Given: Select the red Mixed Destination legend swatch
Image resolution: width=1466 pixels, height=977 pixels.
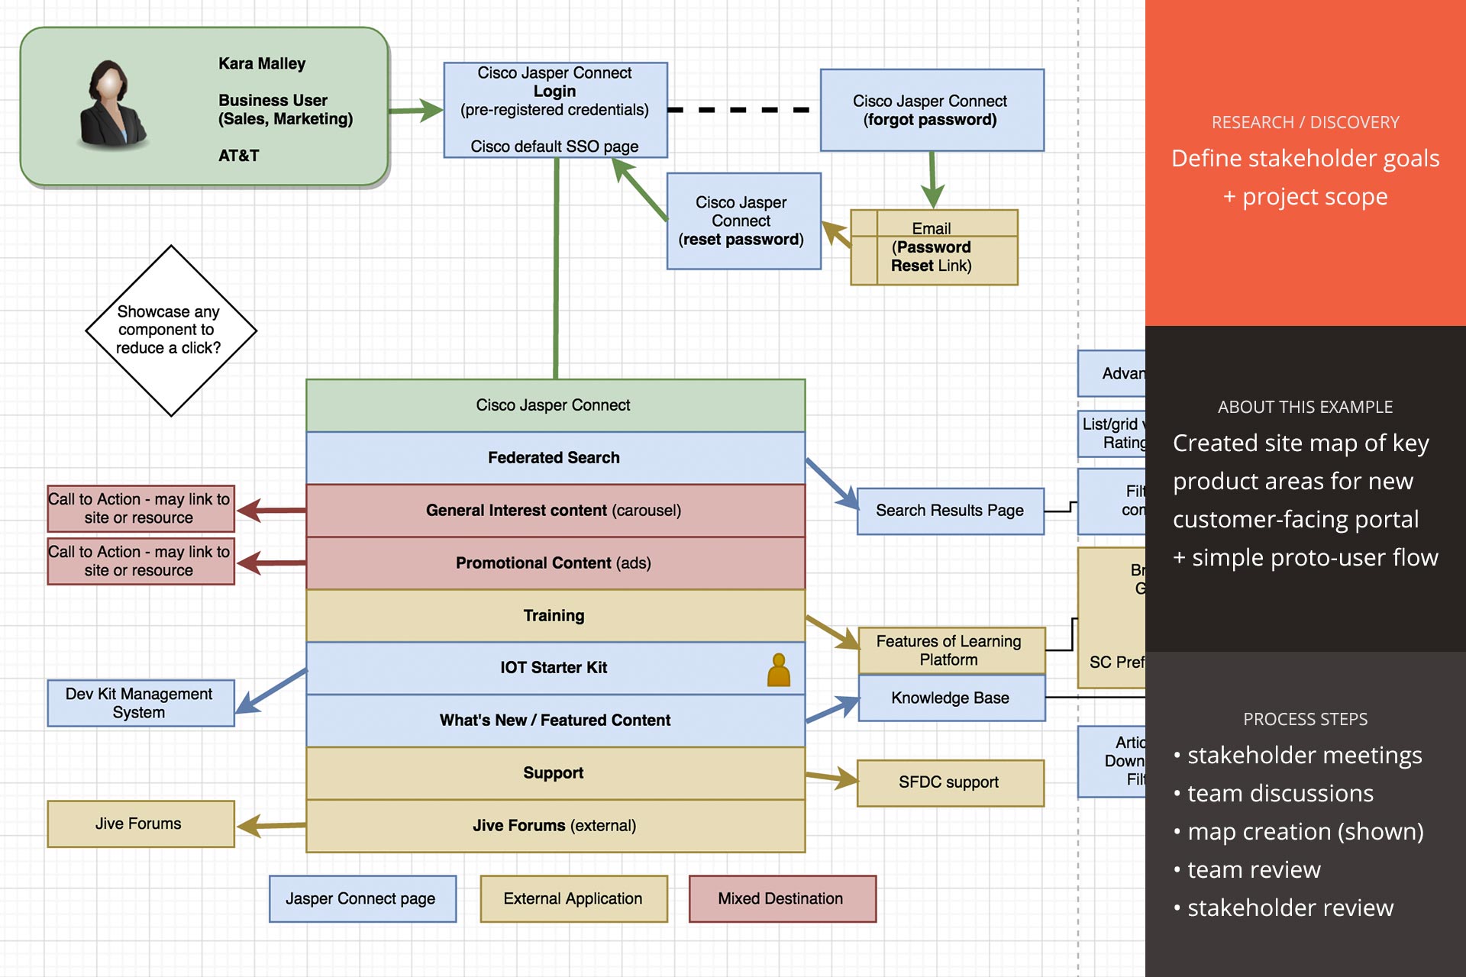Looking at the screenshot, I should tap(782, 898).
